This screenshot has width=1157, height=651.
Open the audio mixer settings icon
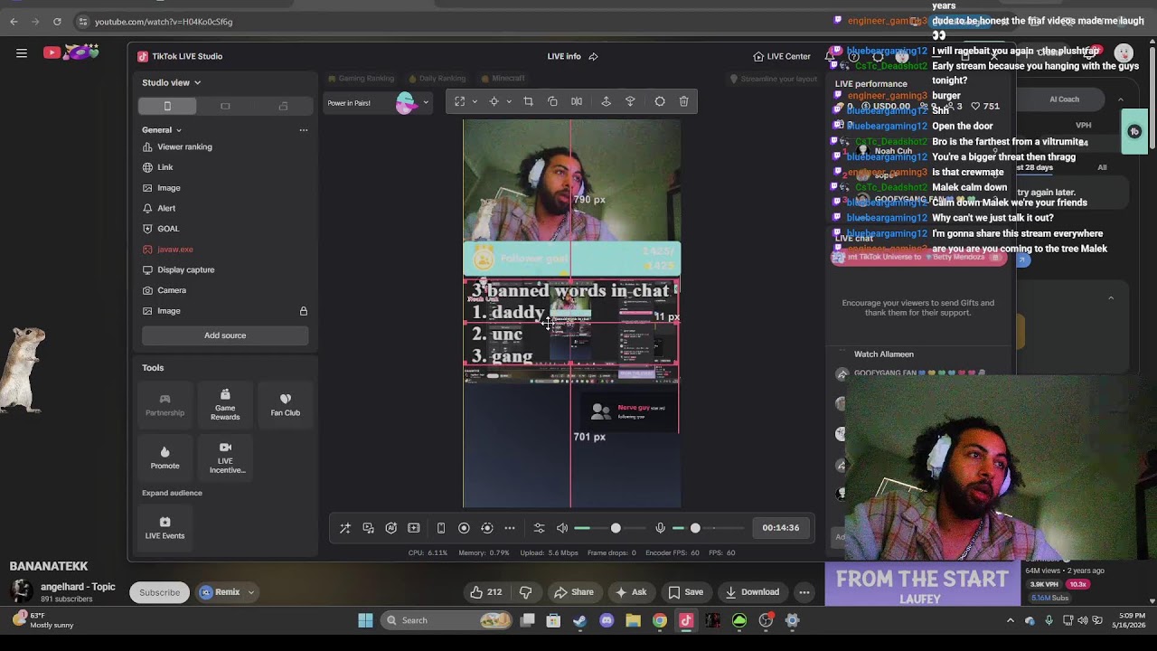540,528
